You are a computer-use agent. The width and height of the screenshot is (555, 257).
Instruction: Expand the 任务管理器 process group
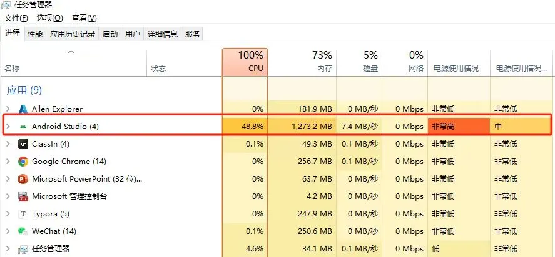(x=8, y=249)
